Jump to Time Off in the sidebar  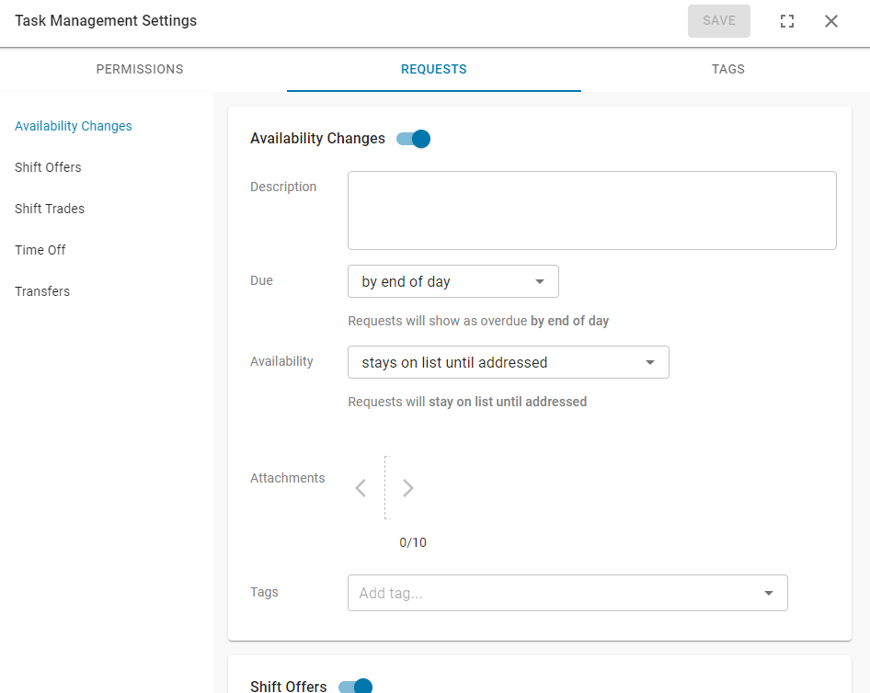coord(40,250)
